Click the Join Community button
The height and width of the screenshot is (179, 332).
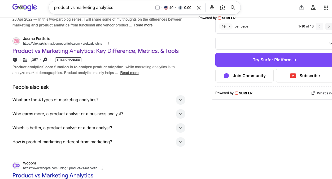pyautogui.click(x=244, y=76)
